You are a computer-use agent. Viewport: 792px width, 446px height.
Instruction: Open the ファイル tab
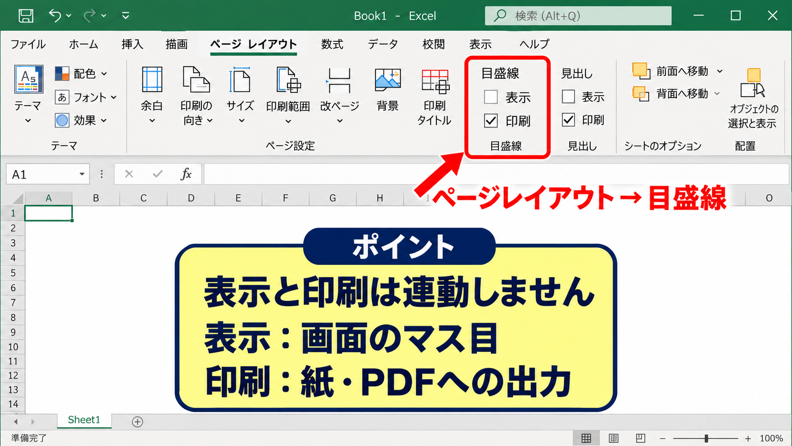(28, 44)
